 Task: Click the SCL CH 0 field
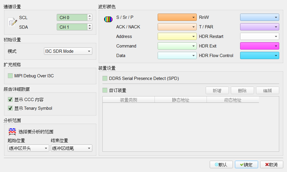click(72, 17)
